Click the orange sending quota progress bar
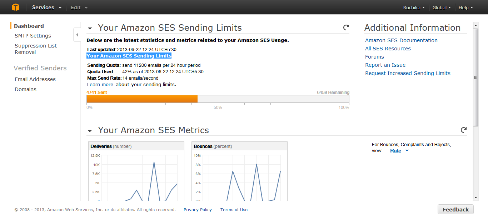This screenshot has width=488, height=220. pos(142,99)
